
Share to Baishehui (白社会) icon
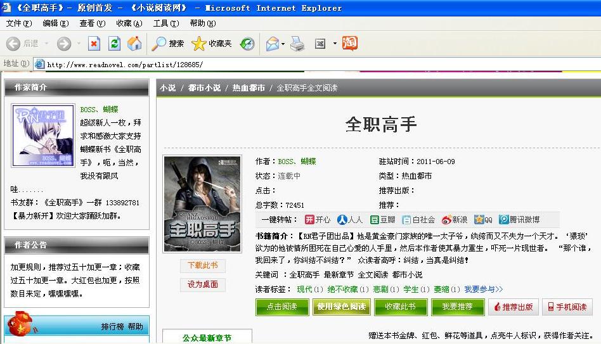[406, 220]
